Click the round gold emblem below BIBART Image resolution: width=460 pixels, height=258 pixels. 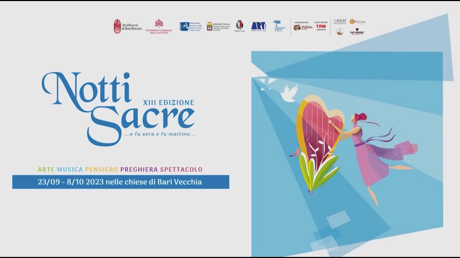340,32
